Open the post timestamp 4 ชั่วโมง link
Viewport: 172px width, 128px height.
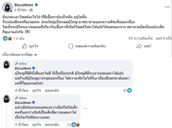[x=20, y=10]
